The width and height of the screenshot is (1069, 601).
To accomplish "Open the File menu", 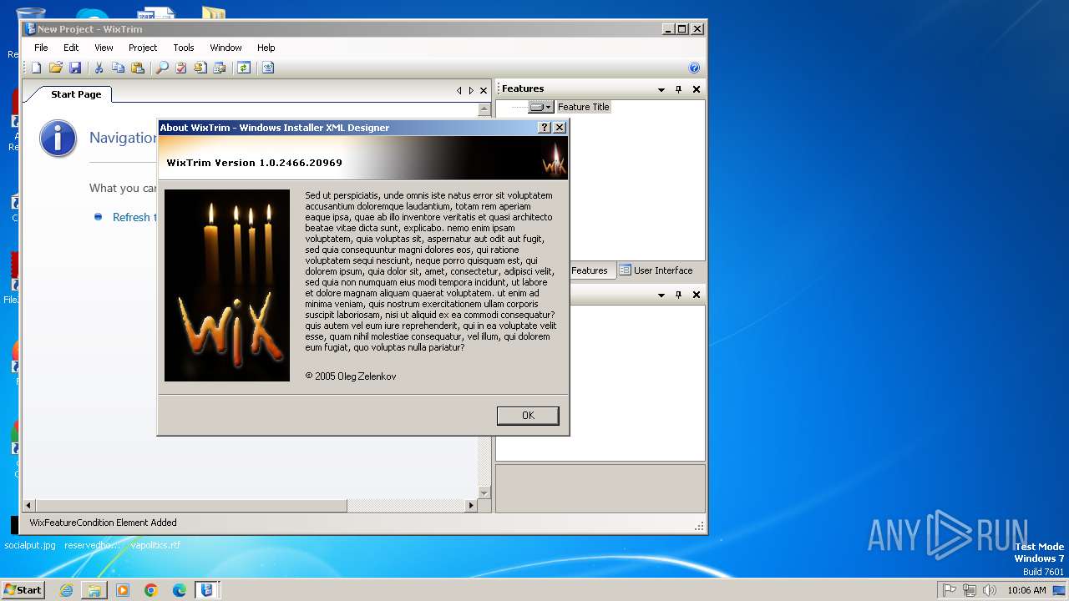I will point(41,48).
